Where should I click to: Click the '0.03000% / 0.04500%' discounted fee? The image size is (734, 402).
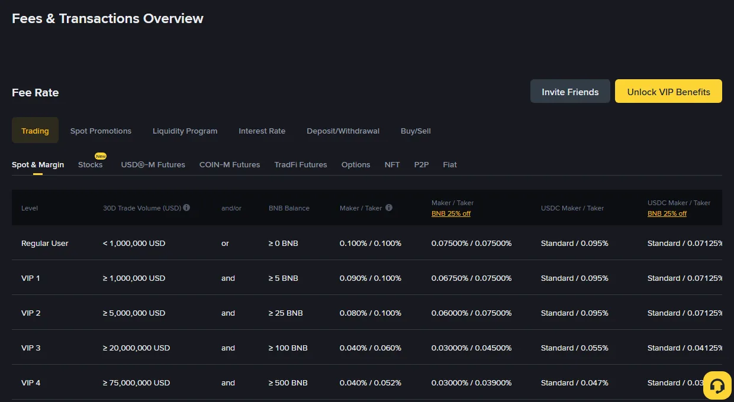(x=472, y=348)
